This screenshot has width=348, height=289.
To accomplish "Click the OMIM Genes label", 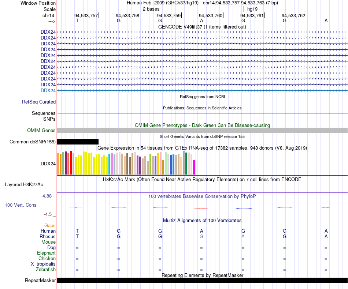I will [x=41, y=130].
